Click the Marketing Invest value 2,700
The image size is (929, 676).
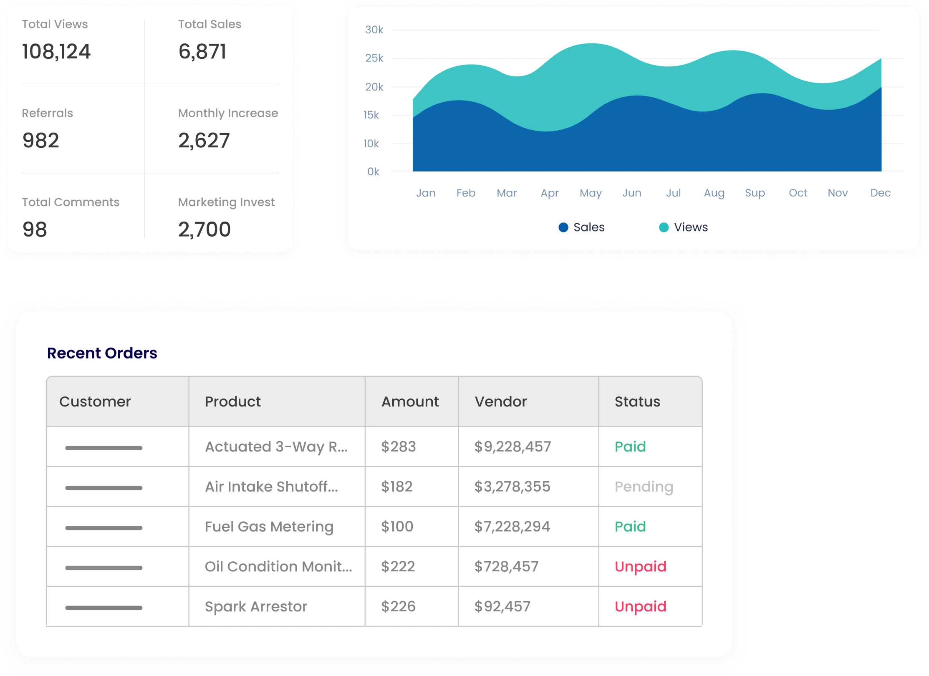[x=204, y=230]
